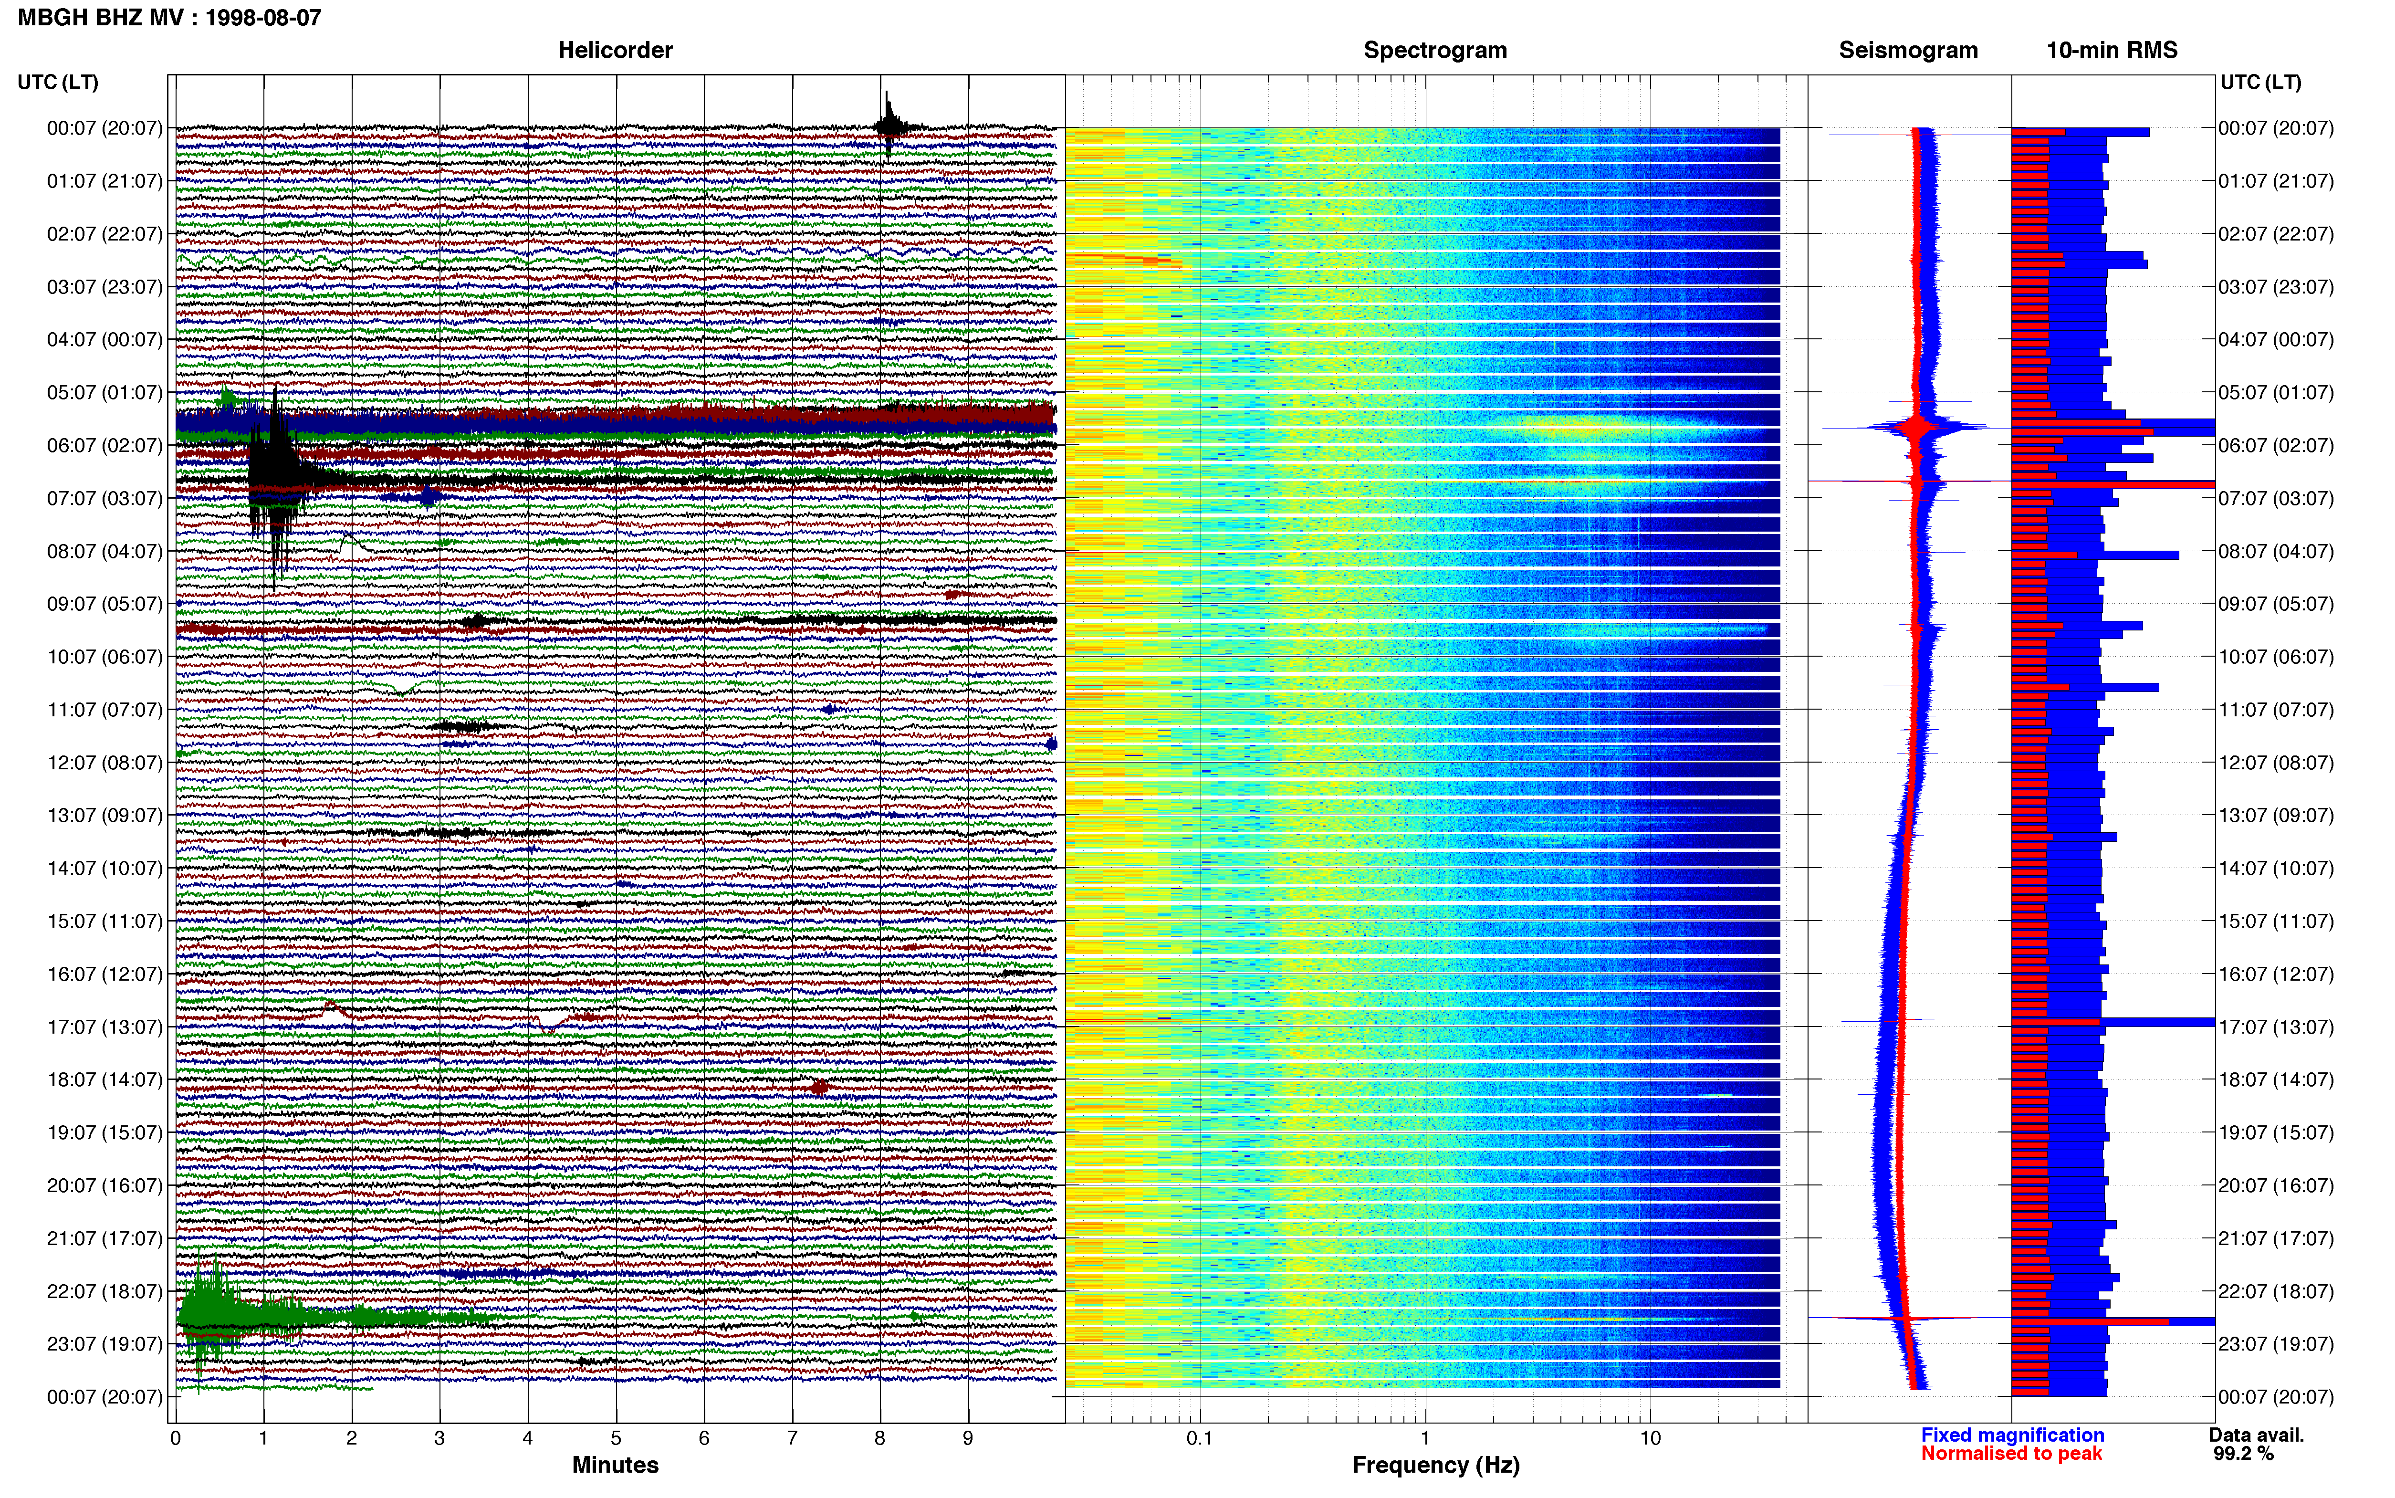Image resolution: width=2395 pixels, height=1498 pixels.
Task: Click the 'Minutes' x-axis label
Action: point(615,1464)
